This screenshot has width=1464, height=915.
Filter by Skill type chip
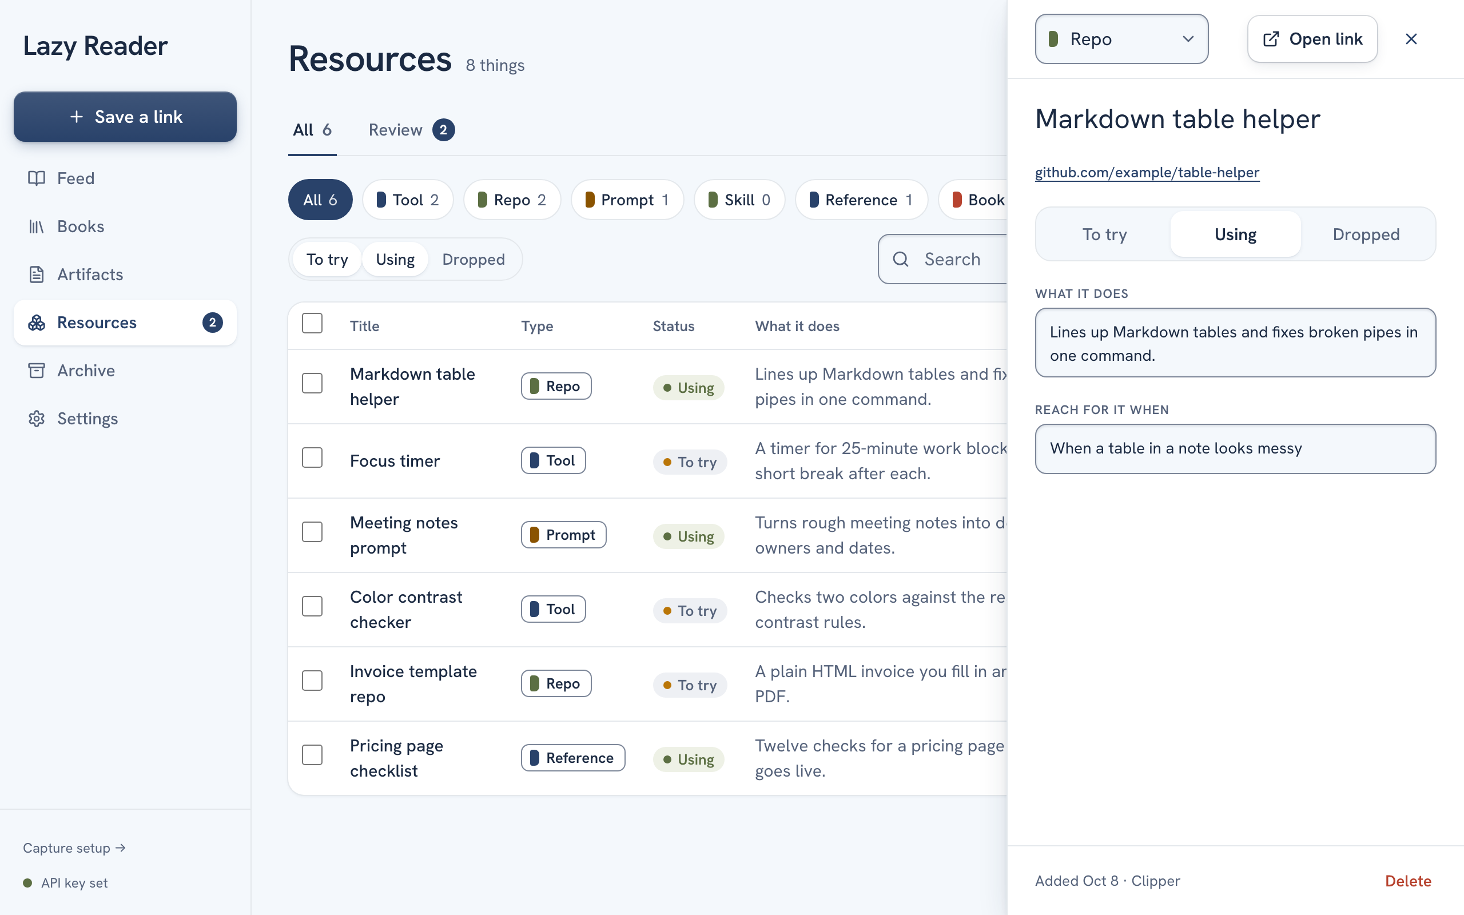coord(739,200)
